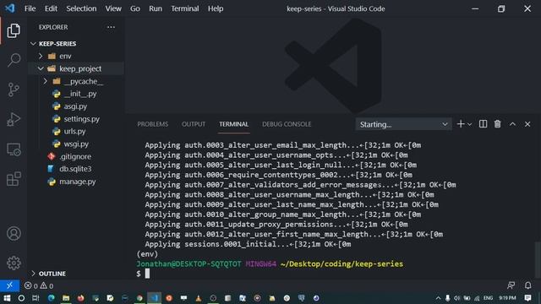The image size is (541, 304).
Task: Open settings.py file
Action: coord(81,119)
